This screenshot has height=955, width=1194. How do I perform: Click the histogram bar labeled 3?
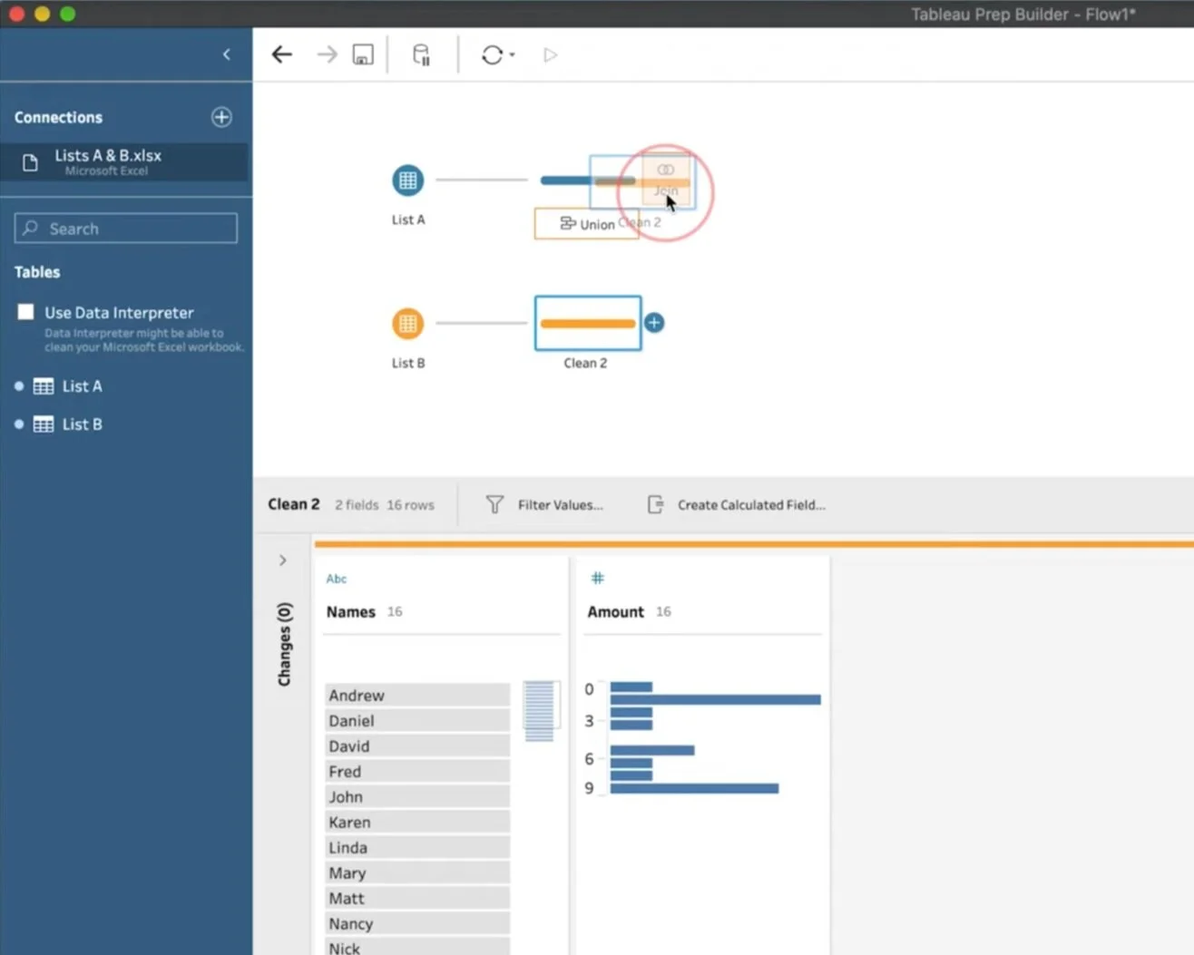pos(631,725)
